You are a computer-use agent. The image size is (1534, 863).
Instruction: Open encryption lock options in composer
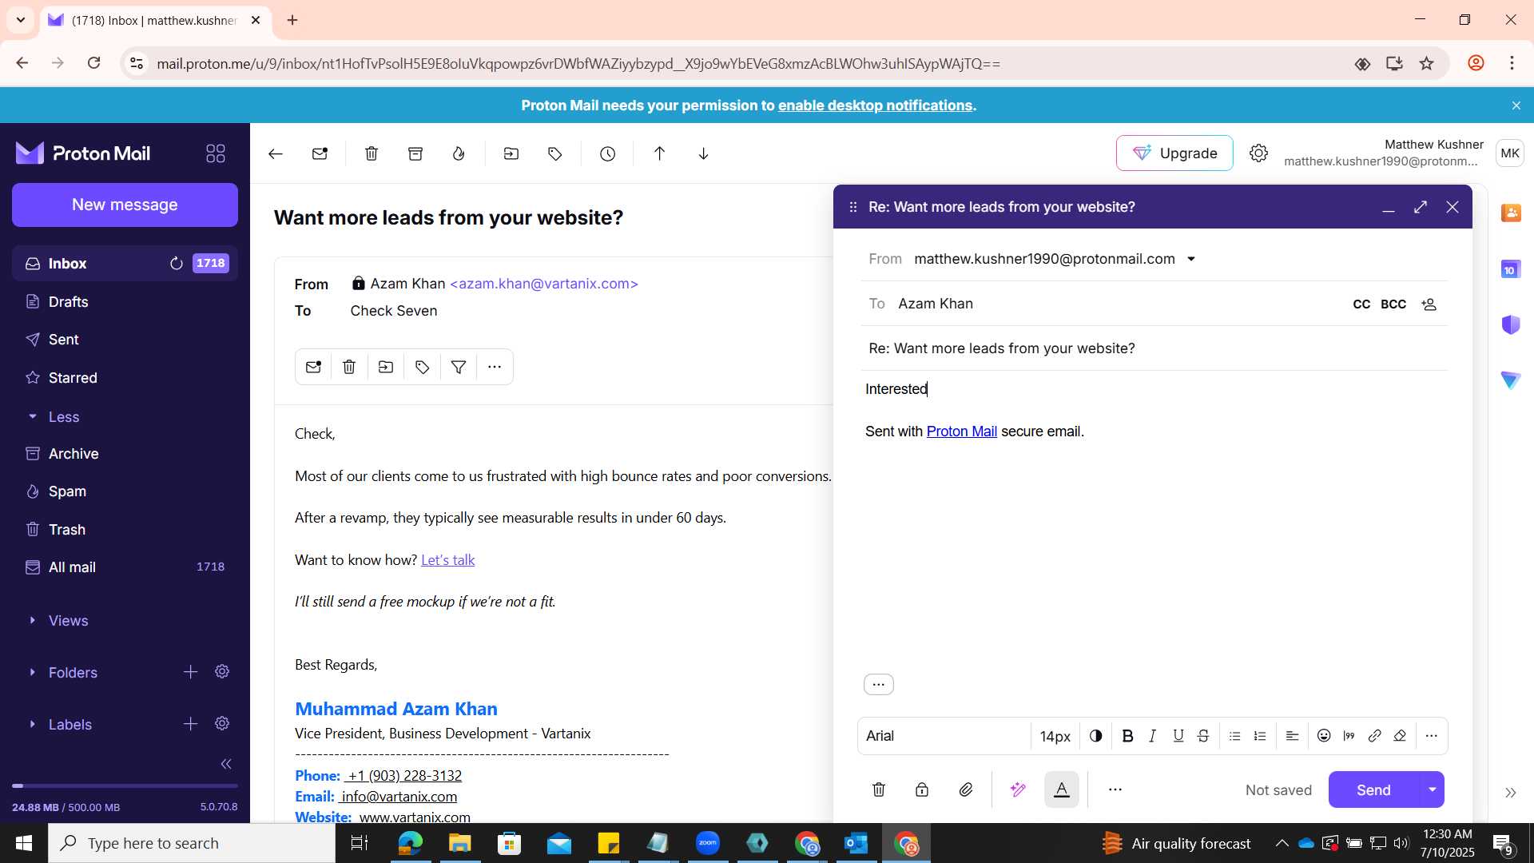(922, 789)
